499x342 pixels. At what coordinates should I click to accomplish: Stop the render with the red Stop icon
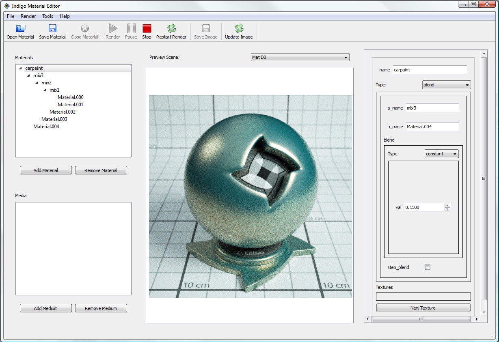[x=147, y=28]
